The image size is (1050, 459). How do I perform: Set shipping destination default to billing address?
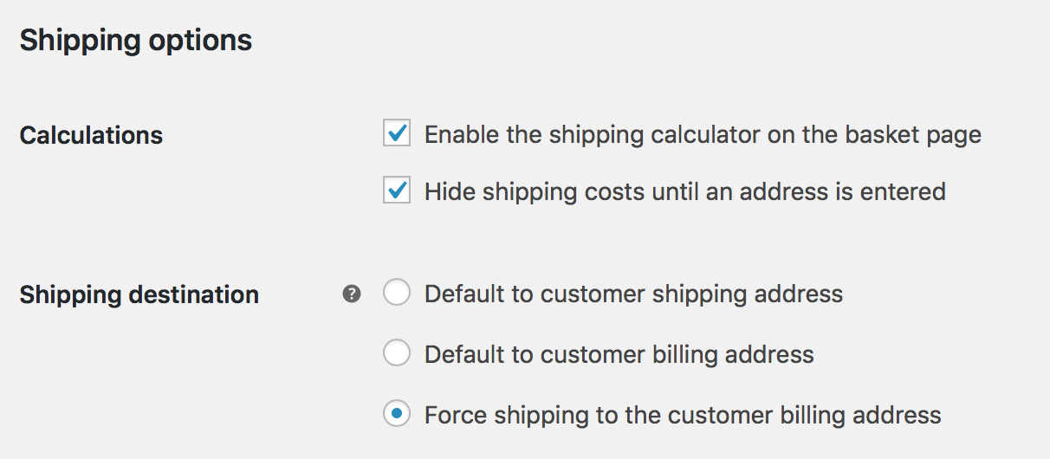click(397, 353)
